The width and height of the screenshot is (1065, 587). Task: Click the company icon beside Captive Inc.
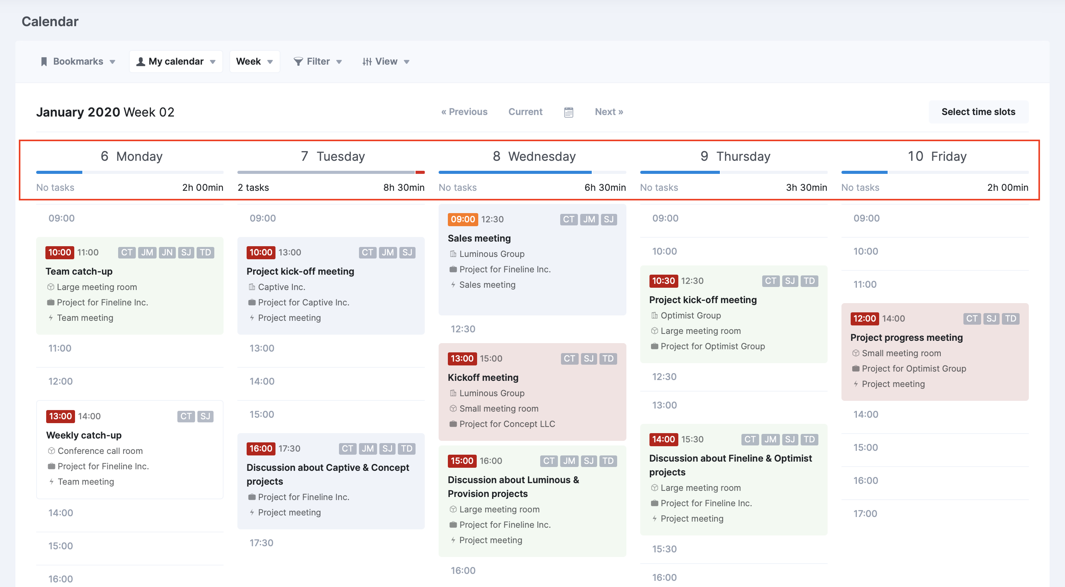click(x=252, y=287)
